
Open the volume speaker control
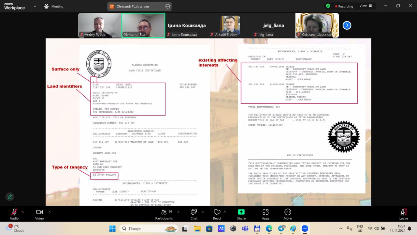click(x=377, y=228)
